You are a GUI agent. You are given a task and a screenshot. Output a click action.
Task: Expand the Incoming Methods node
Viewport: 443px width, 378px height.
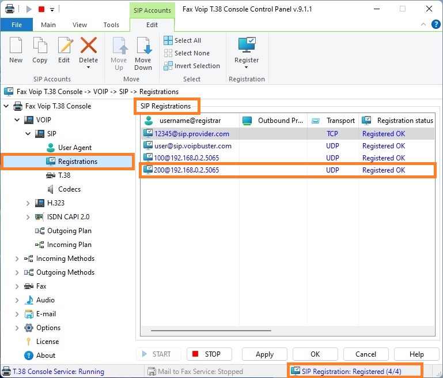(x=17, y=259)
